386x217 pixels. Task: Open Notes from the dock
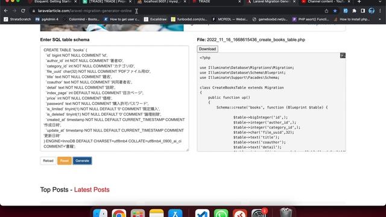pyautogui.click(x=156, y=213)
